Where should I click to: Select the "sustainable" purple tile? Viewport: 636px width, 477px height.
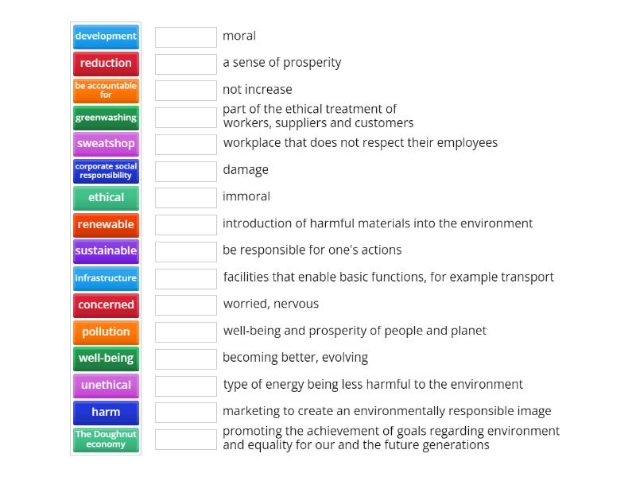pyautogui.click(x=106, y=251)
